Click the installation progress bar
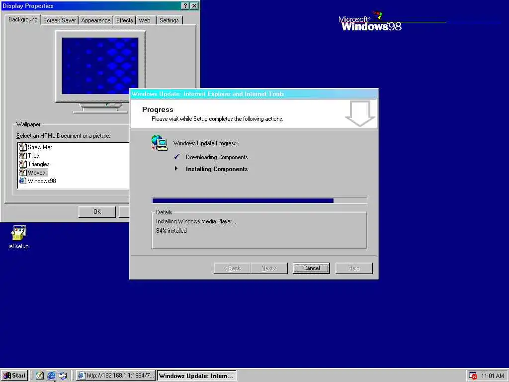509x382 pixels. [x=259, y=200]
